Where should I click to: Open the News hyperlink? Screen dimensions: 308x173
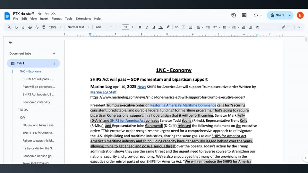141,87
